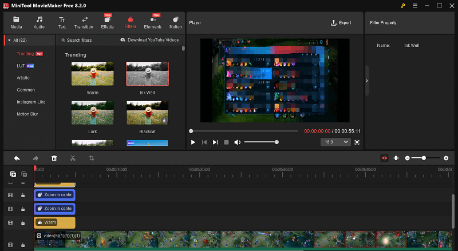This screenshot has height=251, width=458.
Task: Click the zoom to fit timeline icon
Action: (x=396, y=158)
